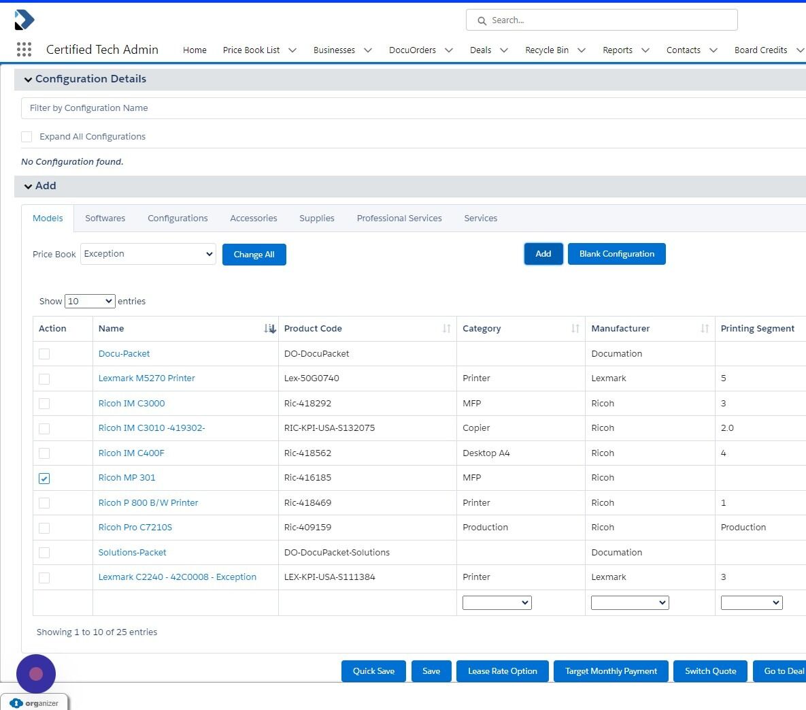Click the Printing Segment column header
Screen dimensions: 806x710
(757, 328)
